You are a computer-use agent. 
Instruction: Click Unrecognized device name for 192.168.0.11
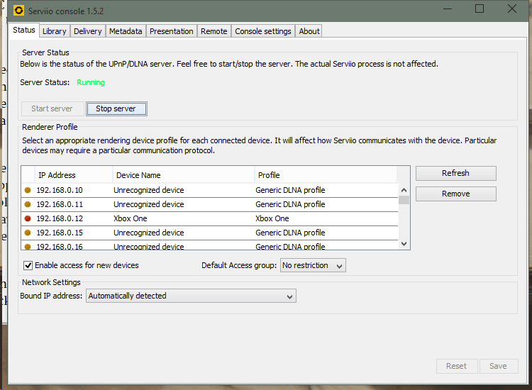(149, 204)
